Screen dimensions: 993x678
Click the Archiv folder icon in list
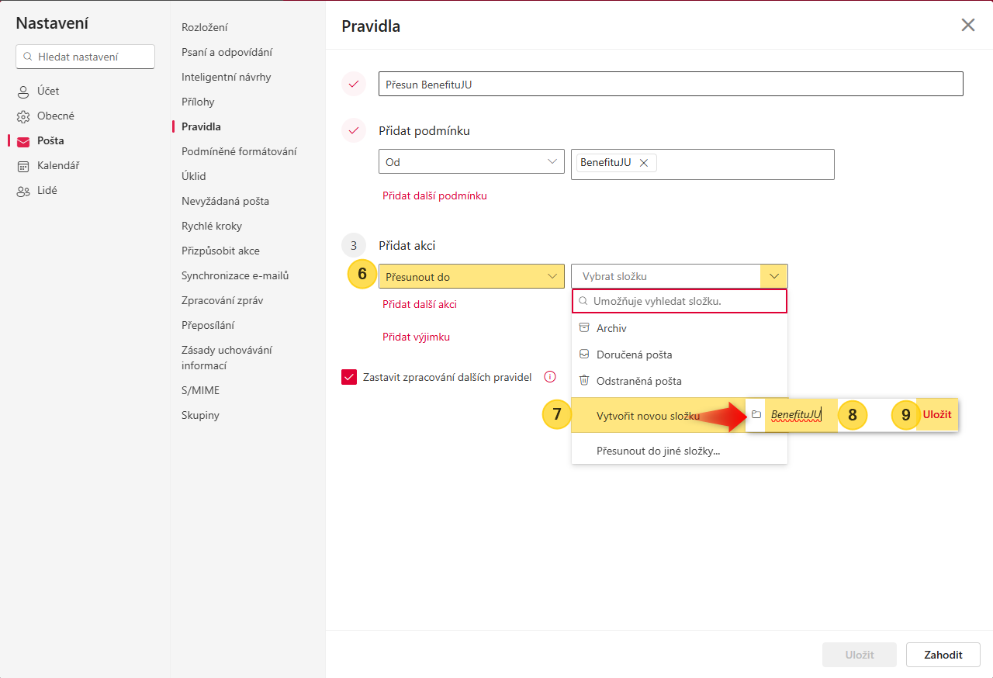(584, 328)
